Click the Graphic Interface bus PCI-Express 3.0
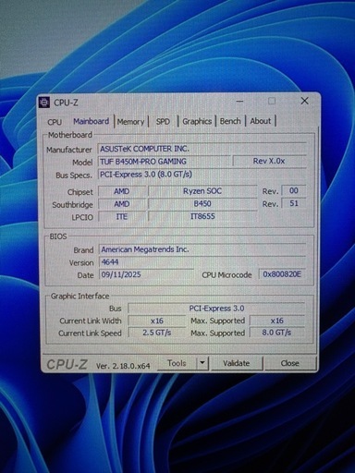Image resolution: width=355 pixels, height=473 pixels. pos(216,309)
